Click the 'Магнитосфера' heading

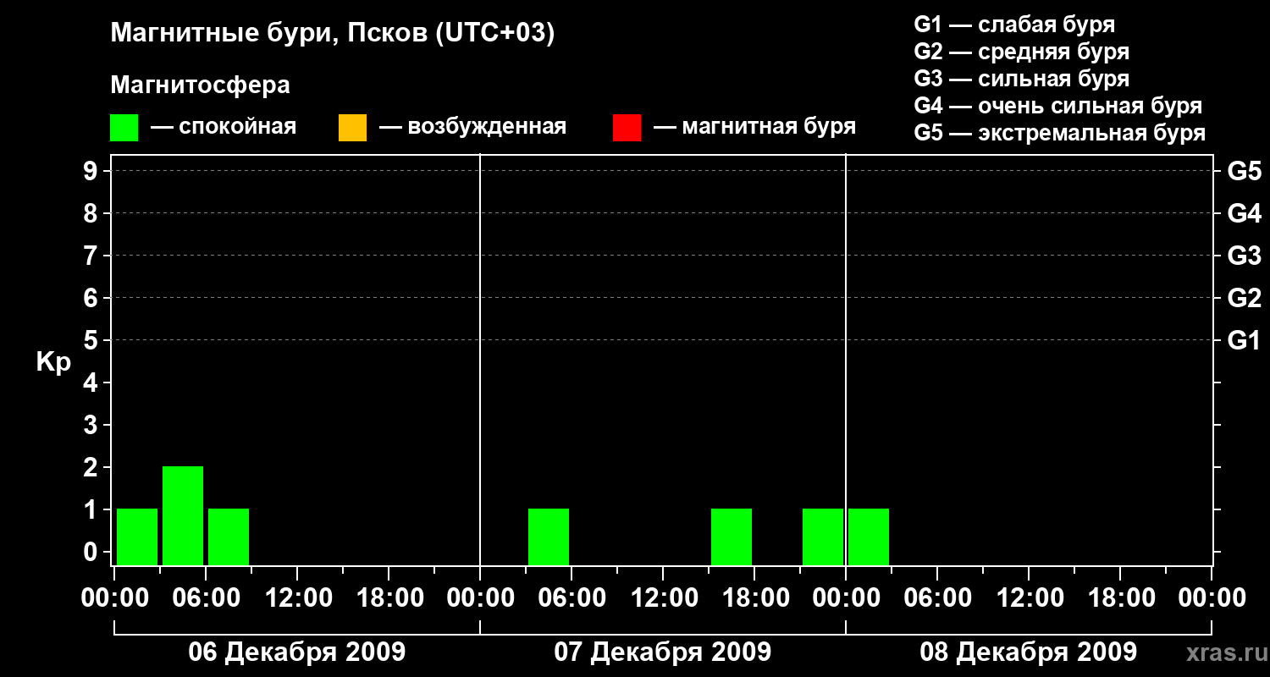tap(201, 85)
